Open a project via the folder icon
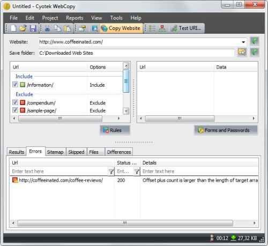Viewport: 268px width, 246px height. click(x=23, y=28)
